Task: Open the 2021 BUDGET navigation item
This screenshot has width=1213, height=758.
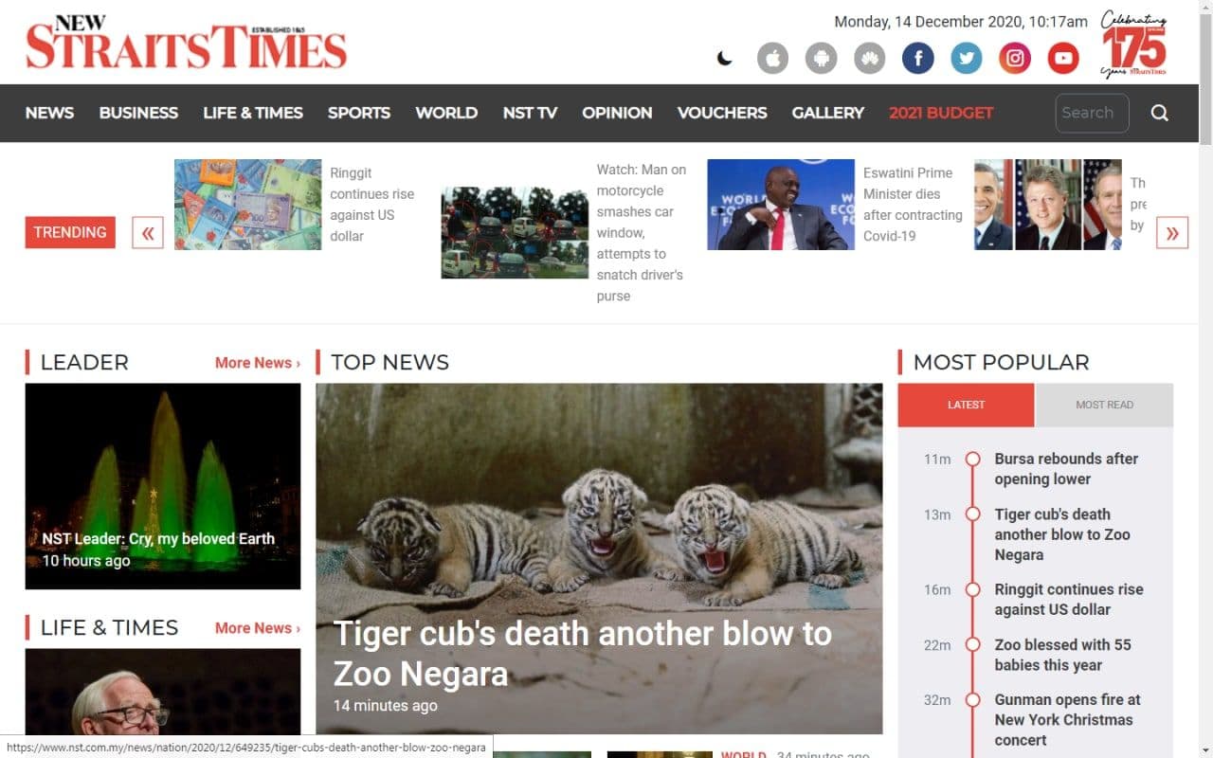Action: tap(941, 113)
